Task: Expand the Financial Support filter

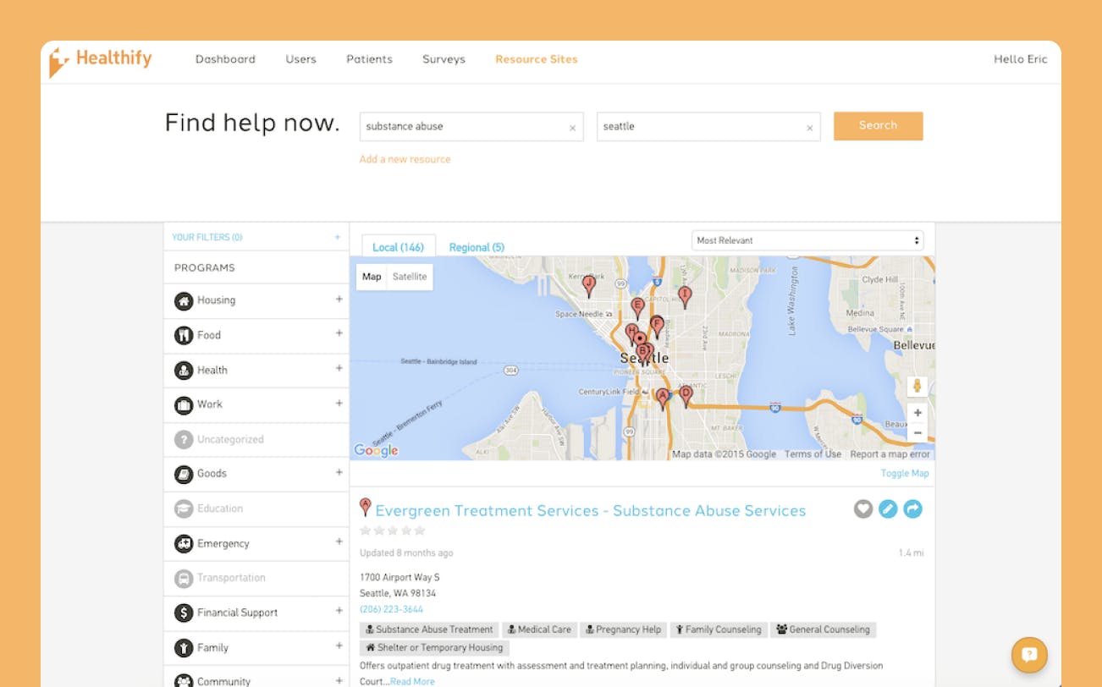Action: pyautogui.click(x=339, y=611)
